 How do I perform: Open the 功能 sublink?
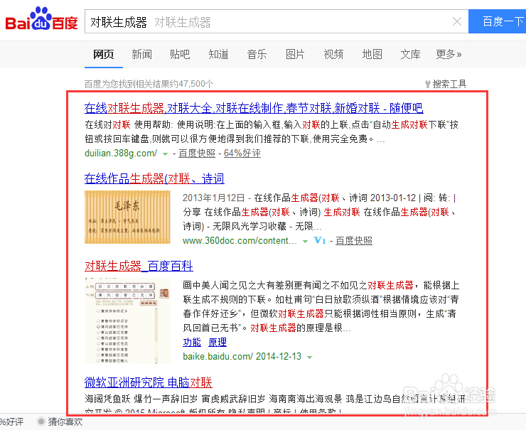point(192,342)
